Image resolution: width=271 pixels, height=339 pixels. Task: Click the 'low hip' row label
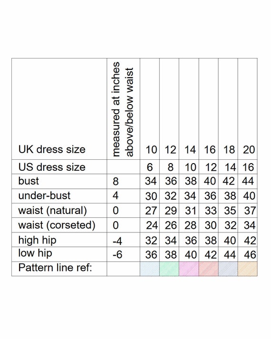(x=35, y=253)
